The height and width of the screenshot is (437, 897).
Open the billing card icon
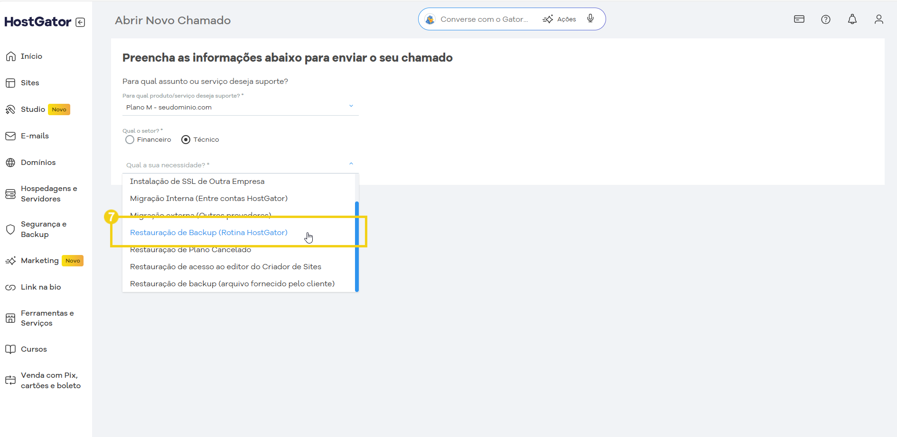point(799,19)
